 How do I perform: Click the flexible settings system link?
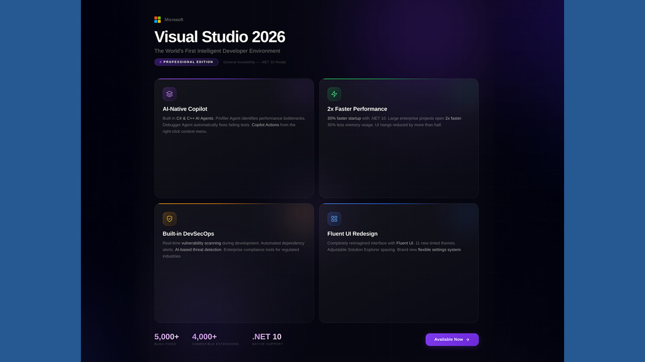click(x=438, y=249)
